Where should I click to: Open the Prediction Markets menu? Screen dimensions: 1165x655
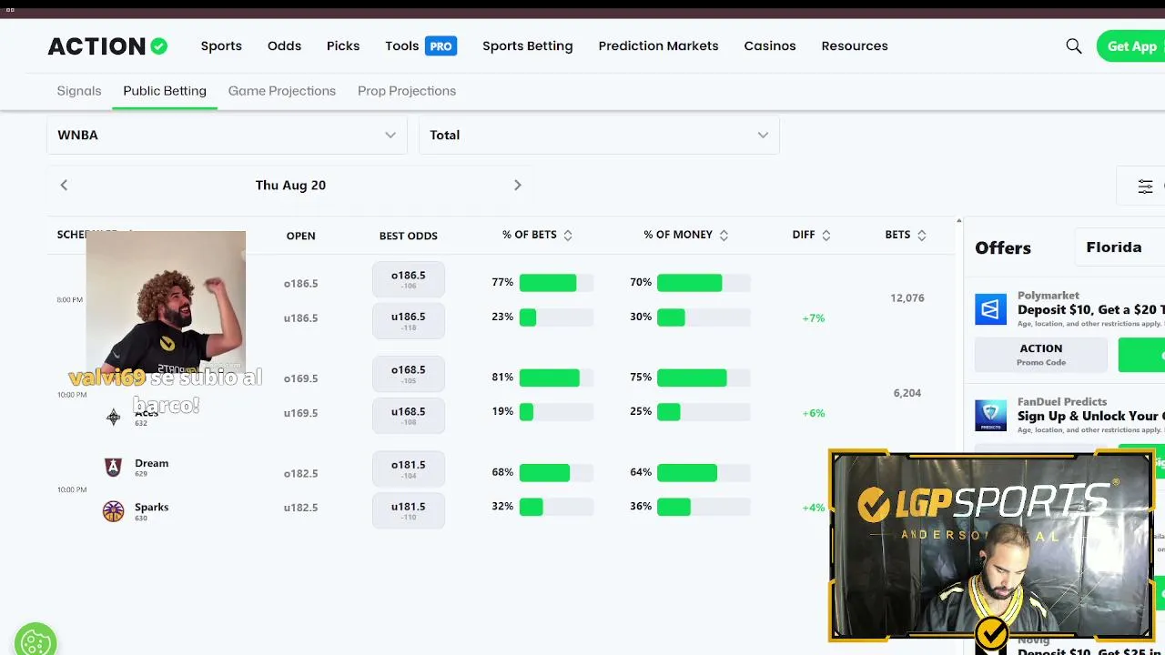pyautogui.click(x=659, y=45)
